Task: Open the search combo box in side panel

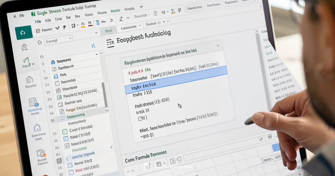Action: click(58, 40)
